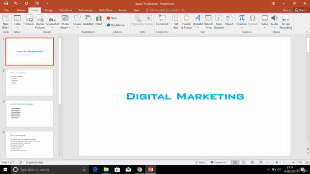This screenshot has width=310, height=174.
Task: Click zoom out minus button
Action: [267, 162]
